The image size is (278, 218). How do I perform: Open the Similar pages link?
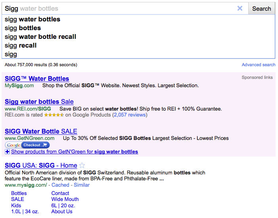click(x=82, y=185)
